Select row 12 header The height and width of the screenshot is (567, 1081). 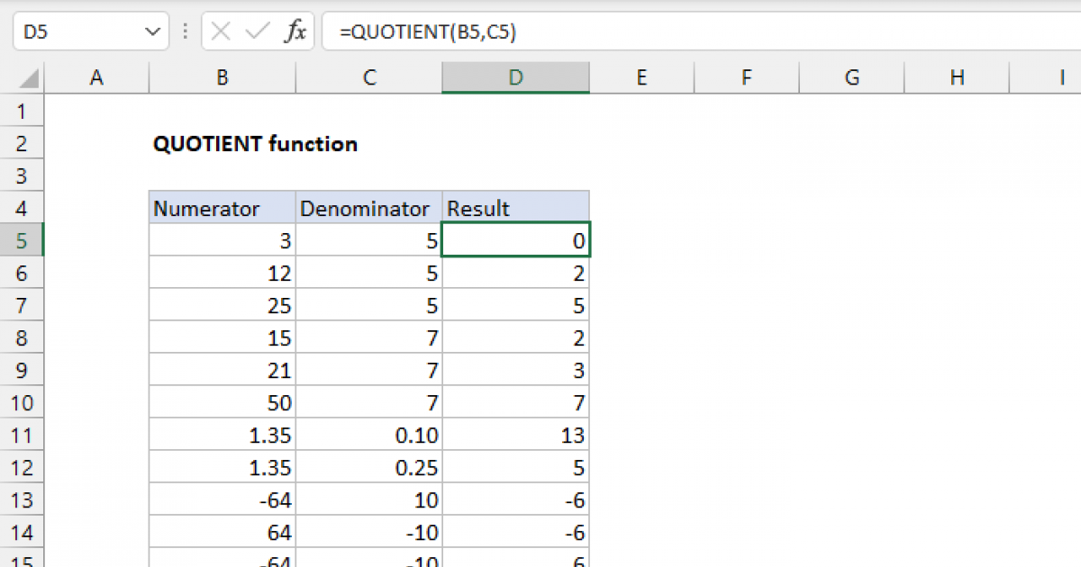(x=23, y=468)
